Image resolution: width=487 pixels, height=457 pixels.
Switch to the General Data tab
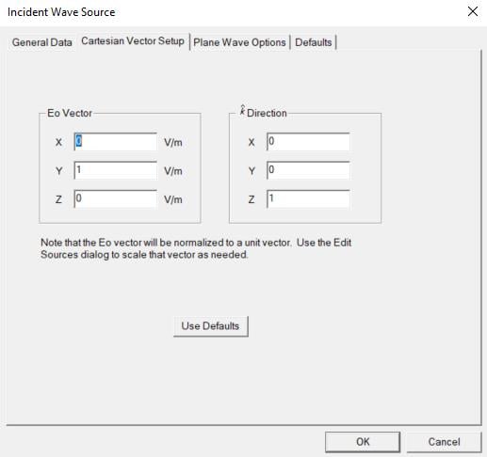(42, 42)
